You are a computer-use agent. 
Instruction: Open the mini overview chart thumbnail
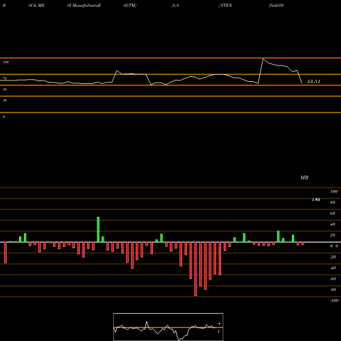click(x=168, y=327)
